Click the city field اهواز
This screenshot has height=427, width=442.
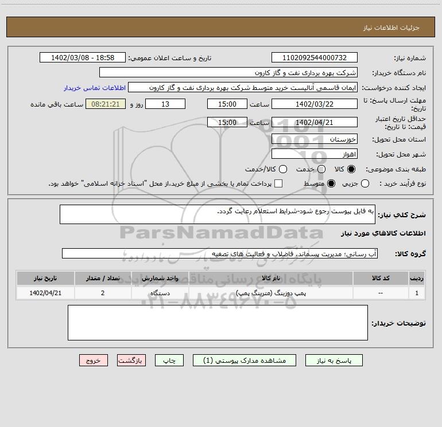coord(315,154)
